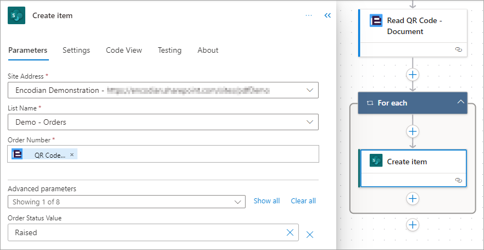Collapse the Create item panel with double chevron
Image resolution: width=484 pixels, height=250 pixels.
(327, 15)
